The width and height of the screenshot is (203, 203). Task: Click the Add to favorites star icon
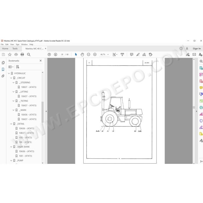[x=10, y=55]
